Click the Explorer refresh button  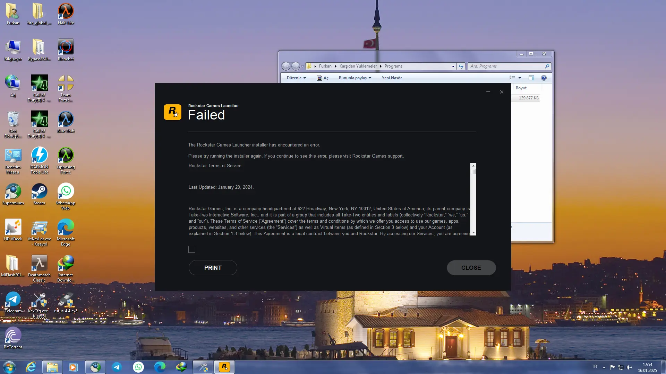pyautogui.click(x=461, y=66)
